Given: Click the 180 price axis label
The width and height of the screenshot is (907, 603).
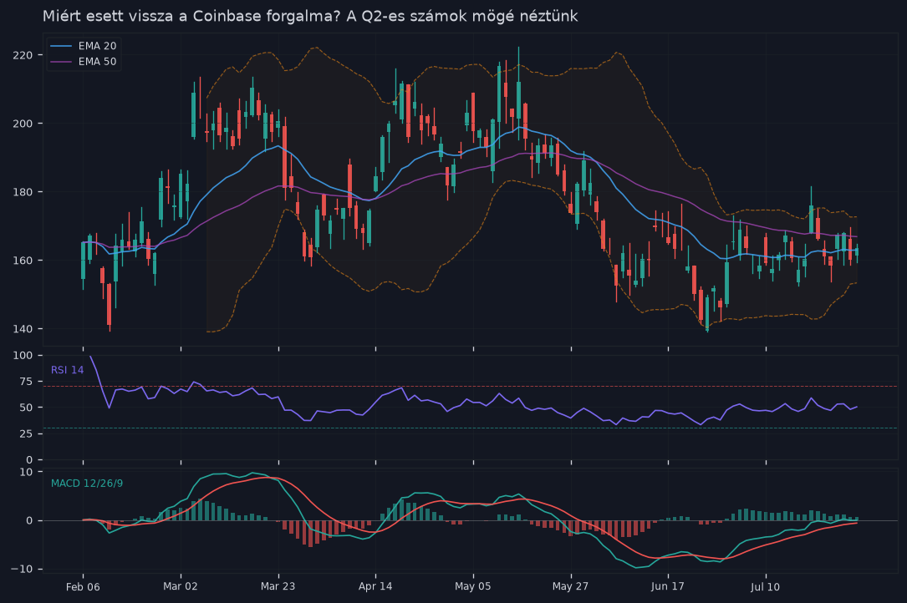Looking at the screenshot, I should click(x=23, y=192).
